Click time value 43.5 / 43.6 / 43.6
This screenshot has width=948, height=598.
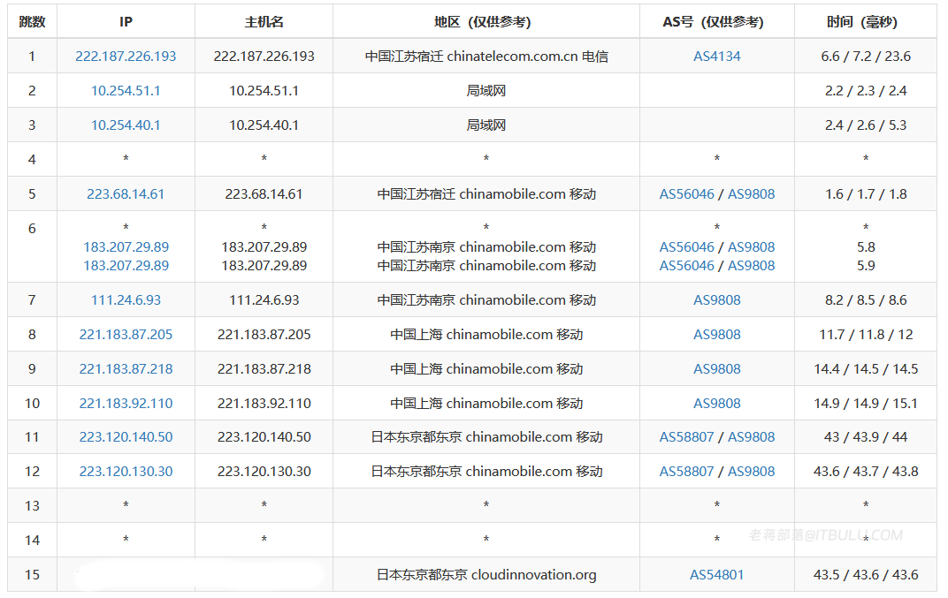[866, 574]
